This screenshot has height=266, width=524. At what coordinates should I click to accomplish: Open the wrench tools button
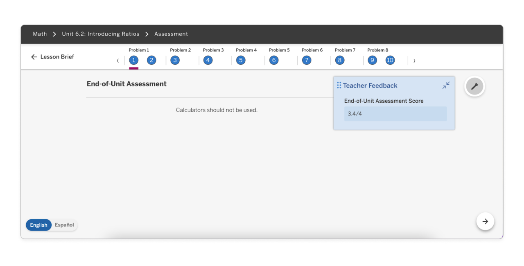point(474,86)
